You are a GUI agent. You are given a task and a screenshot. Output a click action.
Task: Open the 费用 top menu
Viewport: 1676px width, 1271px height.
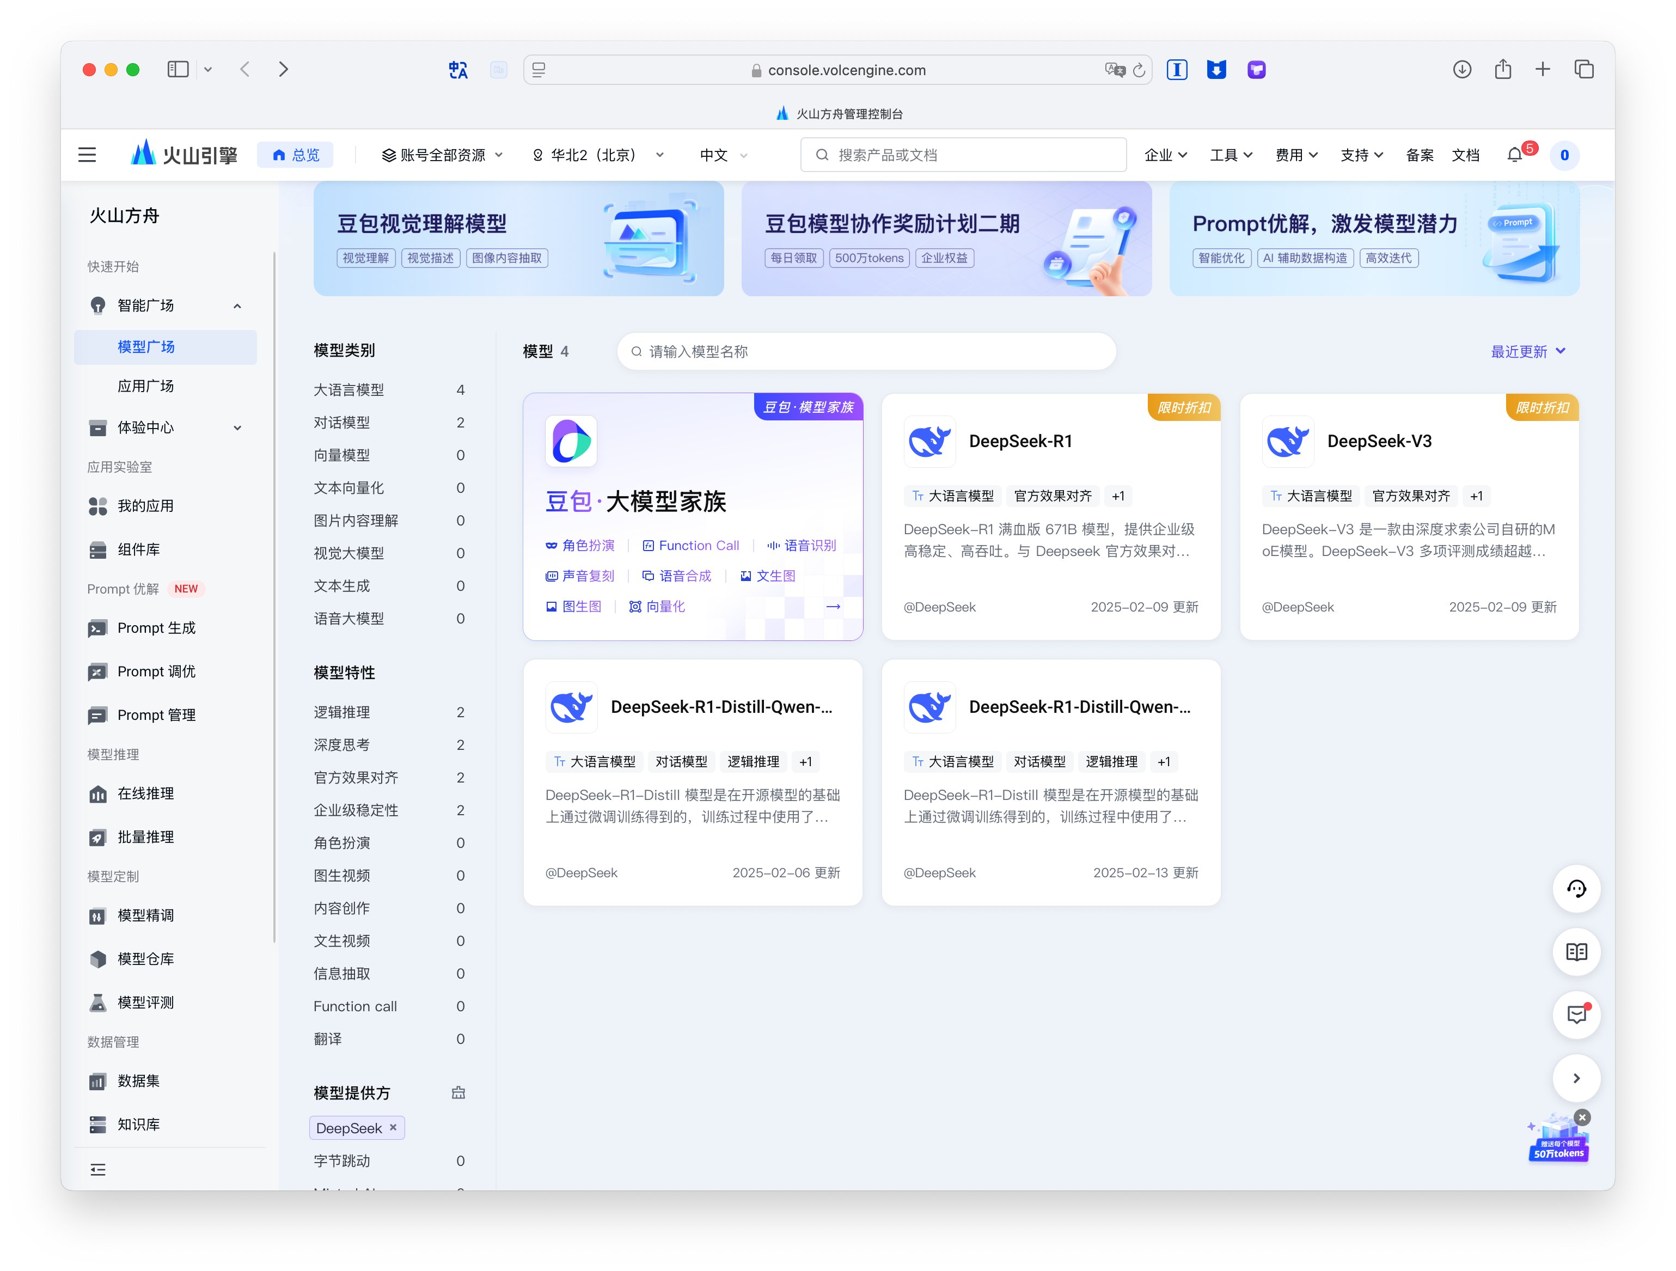pyautogui.click(x=1295, y=155)
